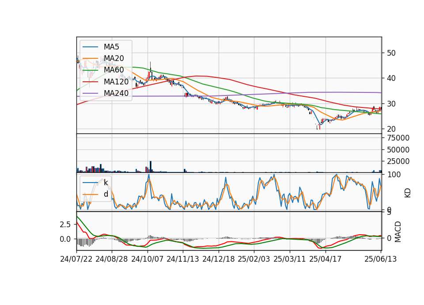Click the price axis tick 40
This screenshot has width=424, height=305.
pos(391,78)
